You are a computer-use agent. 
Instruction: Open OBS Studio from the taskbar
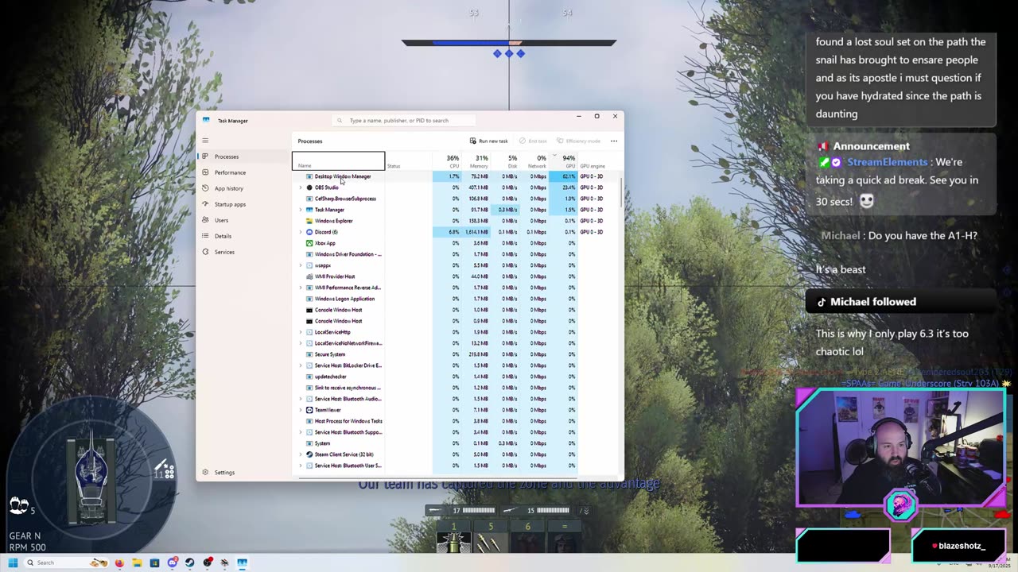(x=208, y=562)
